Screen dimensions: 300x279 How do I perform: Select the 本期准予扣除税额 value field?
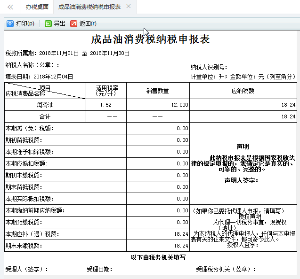click(158, 152)
